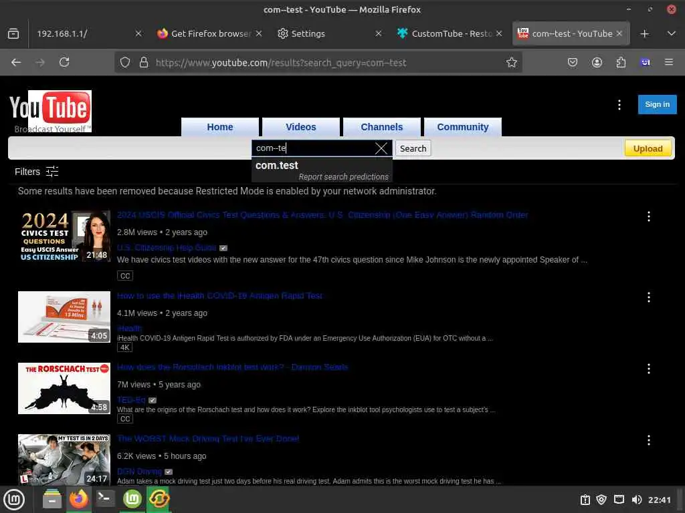Adjust volume from system tray
Screen dimensions: 685x513
coord(637,500)
